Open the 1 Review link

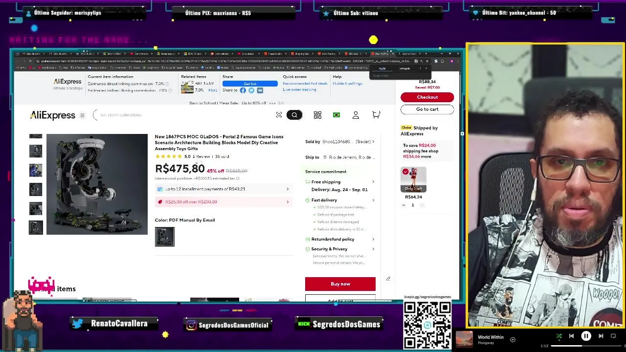[x=201, y=156]
